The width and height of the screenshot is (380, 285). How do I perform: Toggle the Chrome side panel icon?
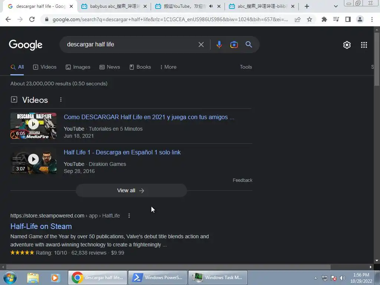click(348, 19)
